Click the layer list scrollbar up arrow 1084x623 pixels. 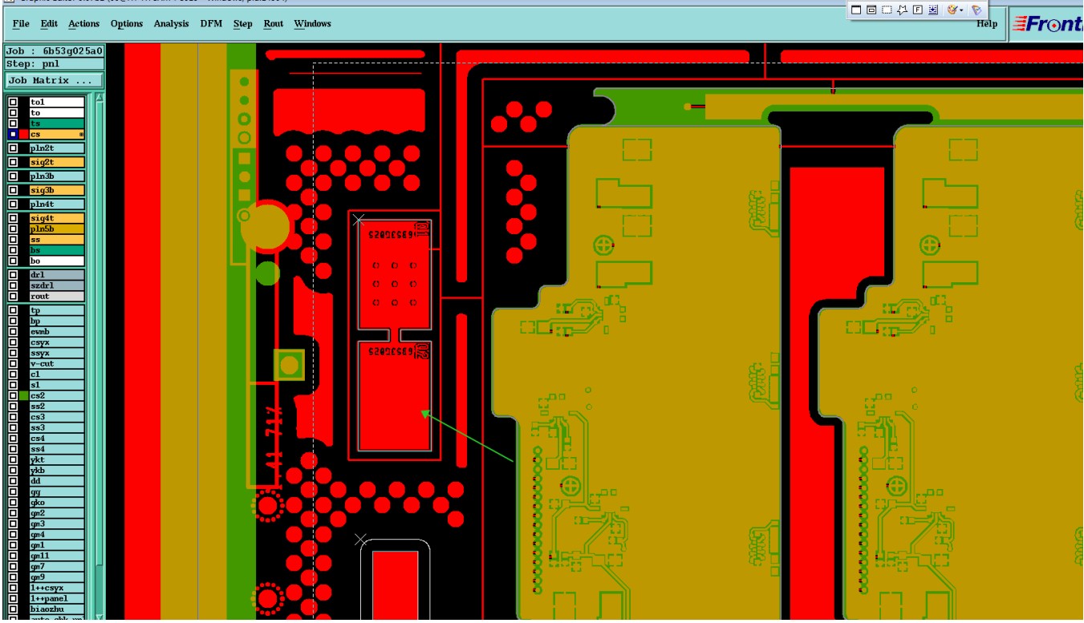click(99, 98)
